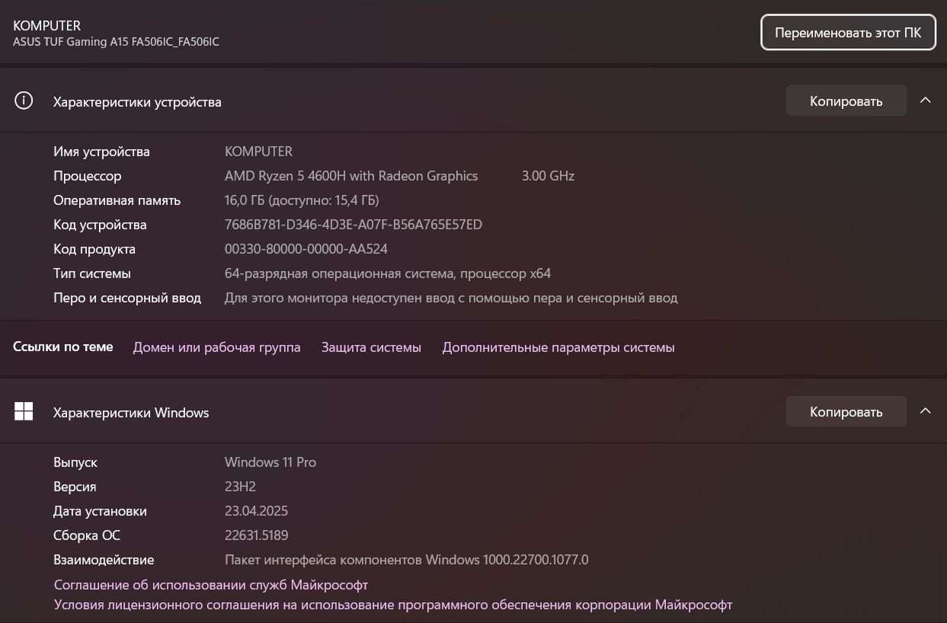Screen dimensions: 947x623
Task: Click the Перо и сенсорный ввод label
Action: [x=127, y=298]
